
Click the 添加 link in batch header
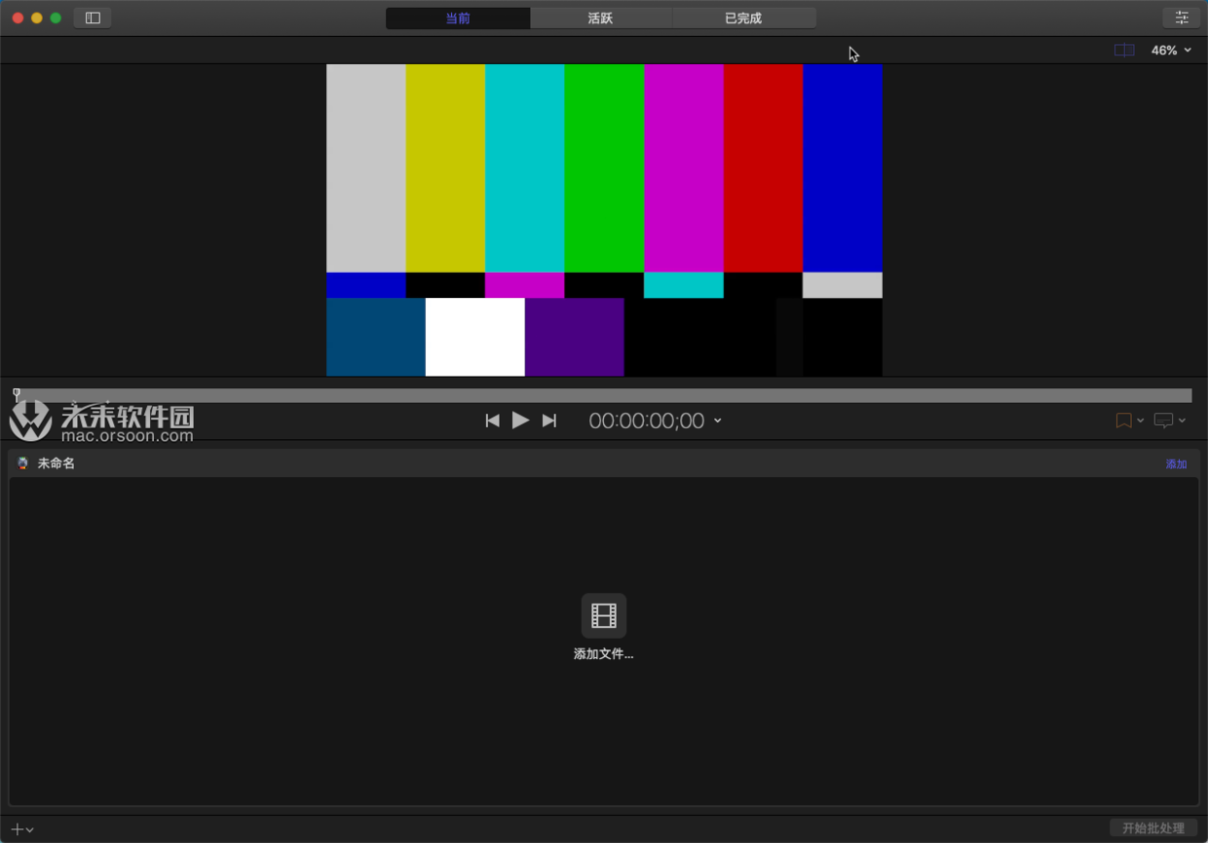point(1176,464)
